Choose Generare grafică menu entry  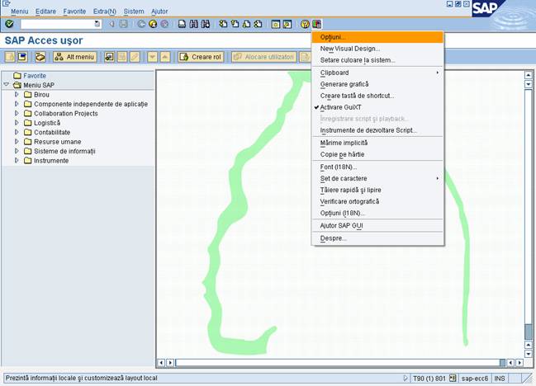pyautogui.click(x=377, y=84)
